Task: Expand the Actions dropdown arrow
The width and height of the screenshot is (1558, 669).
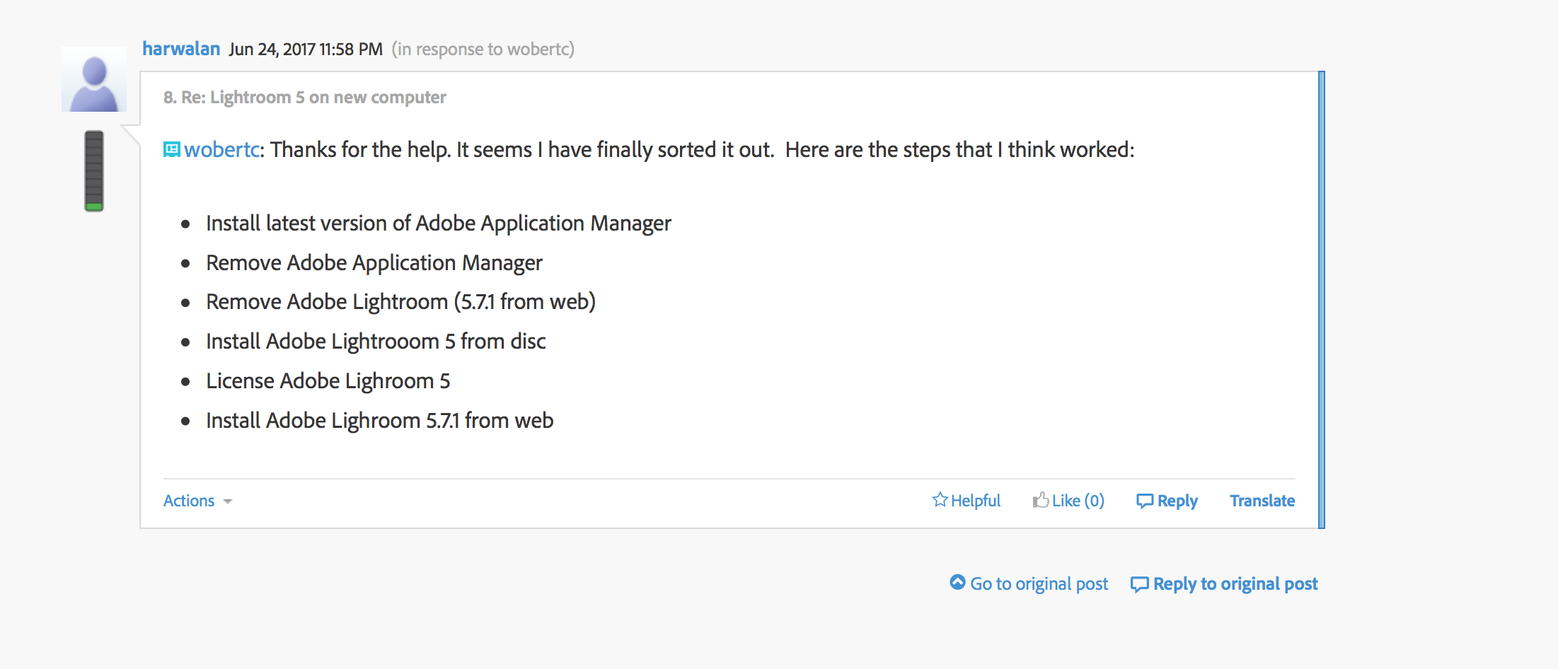Action: coord(228,501)
